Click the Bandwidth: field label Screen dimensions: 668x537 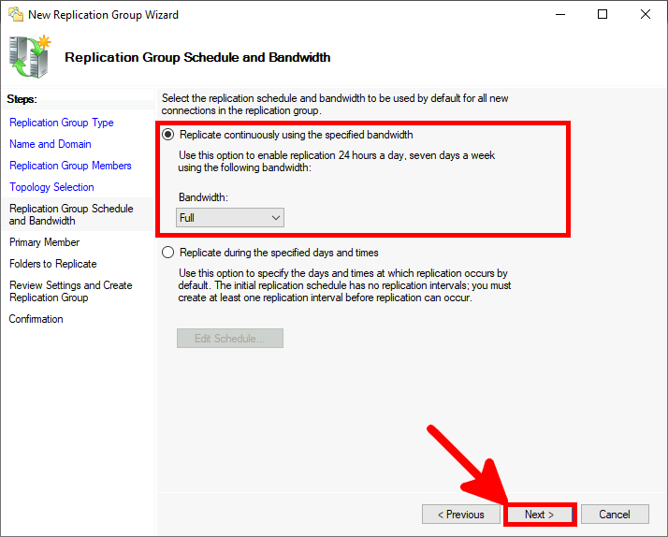(x=203, y=197)
